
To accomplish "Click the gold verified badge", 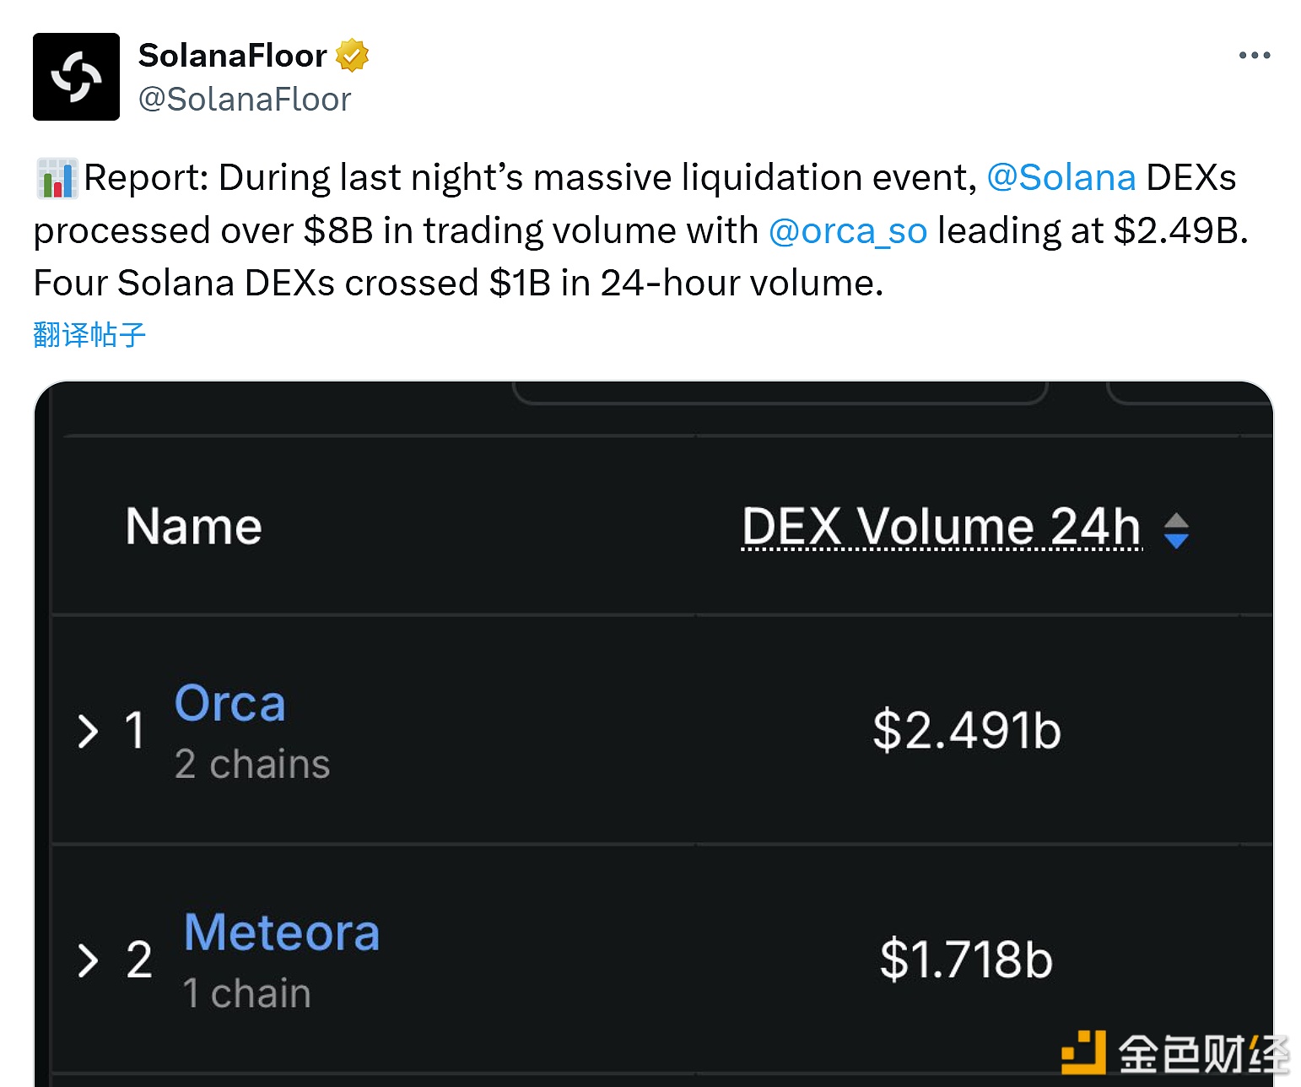I will [352, 56].
